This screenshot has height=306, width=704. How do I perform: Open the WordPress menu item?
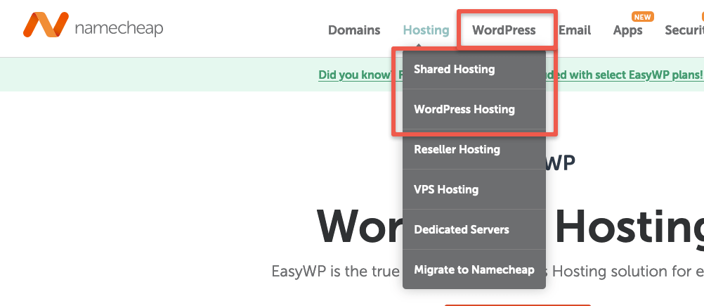[x=504, y=30]
